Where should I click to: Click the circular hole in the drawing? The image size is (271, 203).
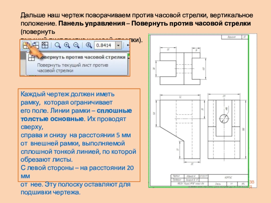click(x=224, y=119)
